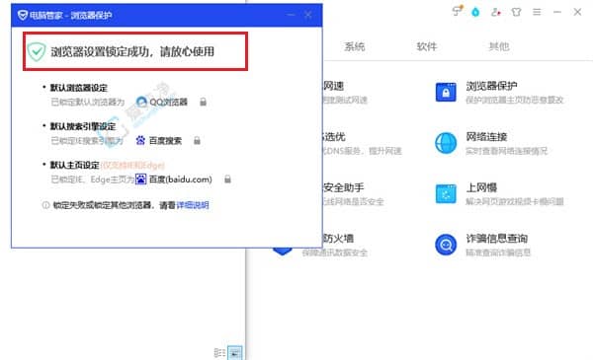
Task: Close the 电脑管家 main window
Action: [x=577, y=12]
